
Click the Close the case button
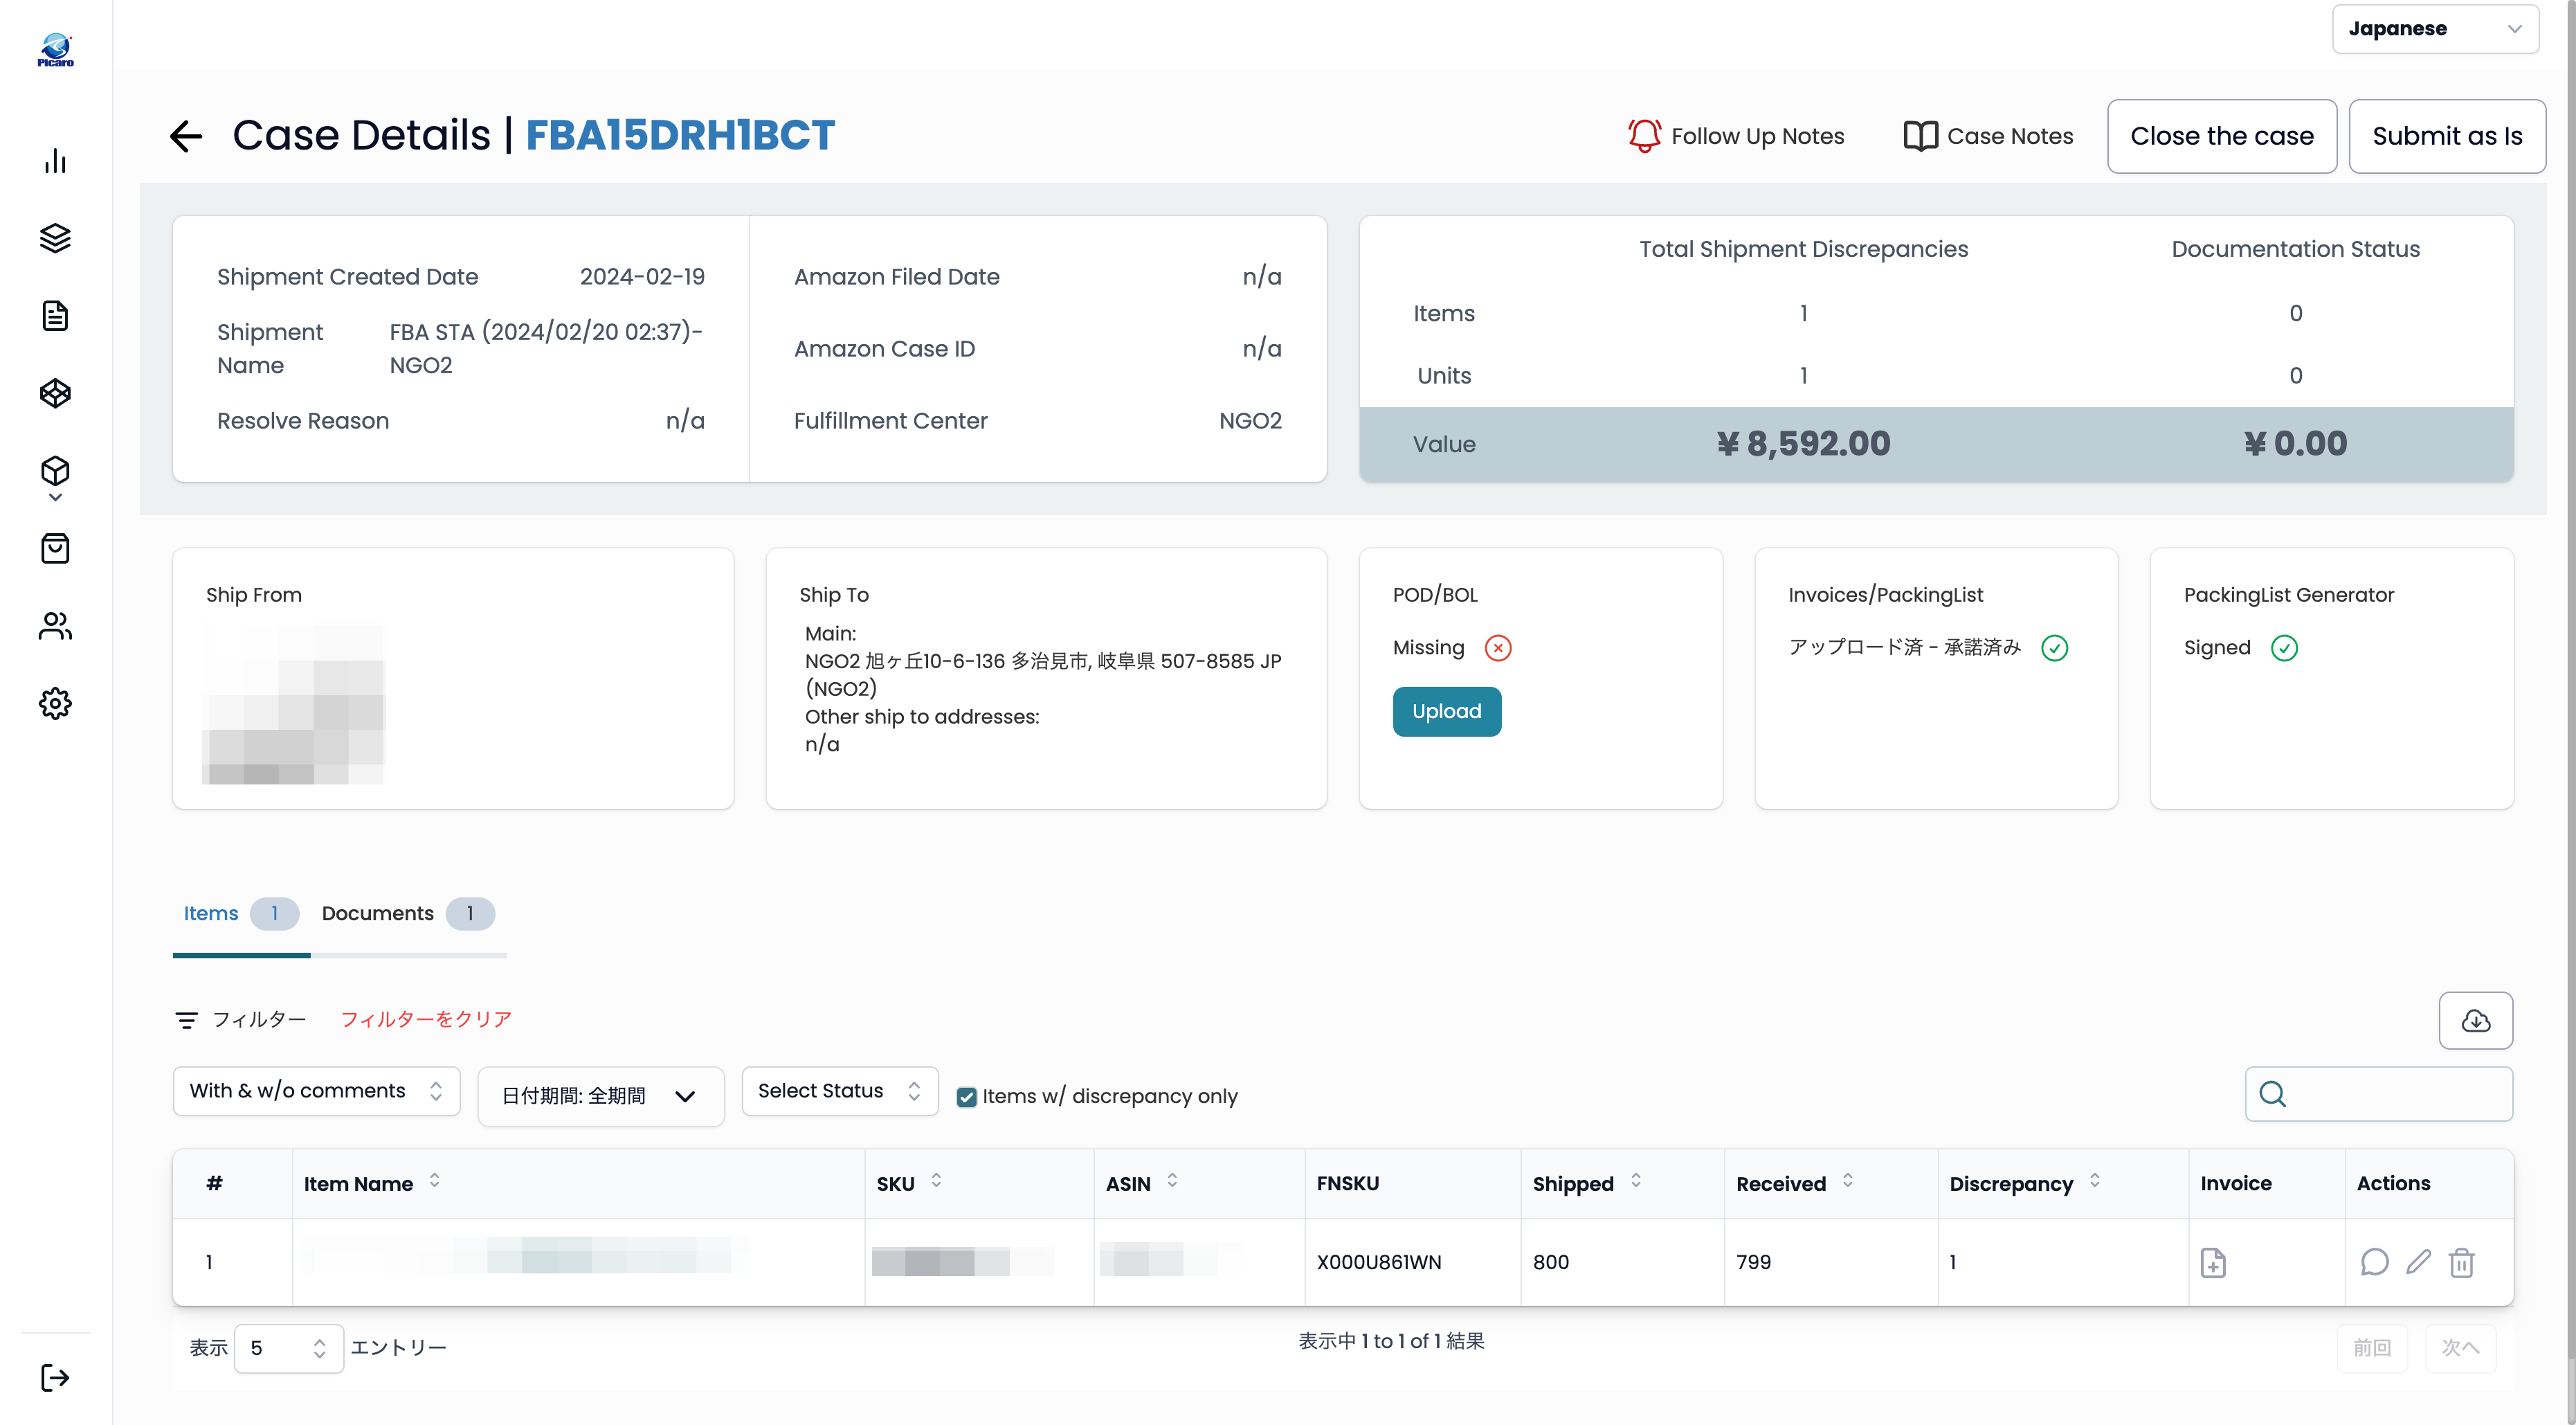(2222, 136)
